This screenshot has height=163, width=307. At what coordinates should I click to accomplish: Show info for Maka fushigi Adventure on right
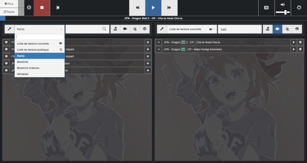click(x=300, y=49)
